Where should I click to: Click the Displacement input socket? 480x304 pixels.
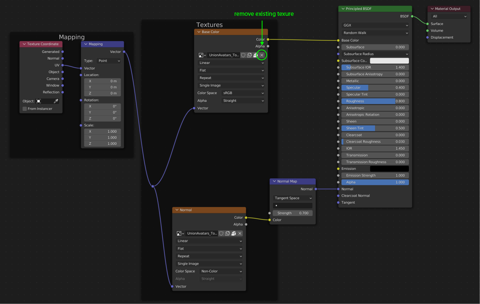click(x=427, y=37)
